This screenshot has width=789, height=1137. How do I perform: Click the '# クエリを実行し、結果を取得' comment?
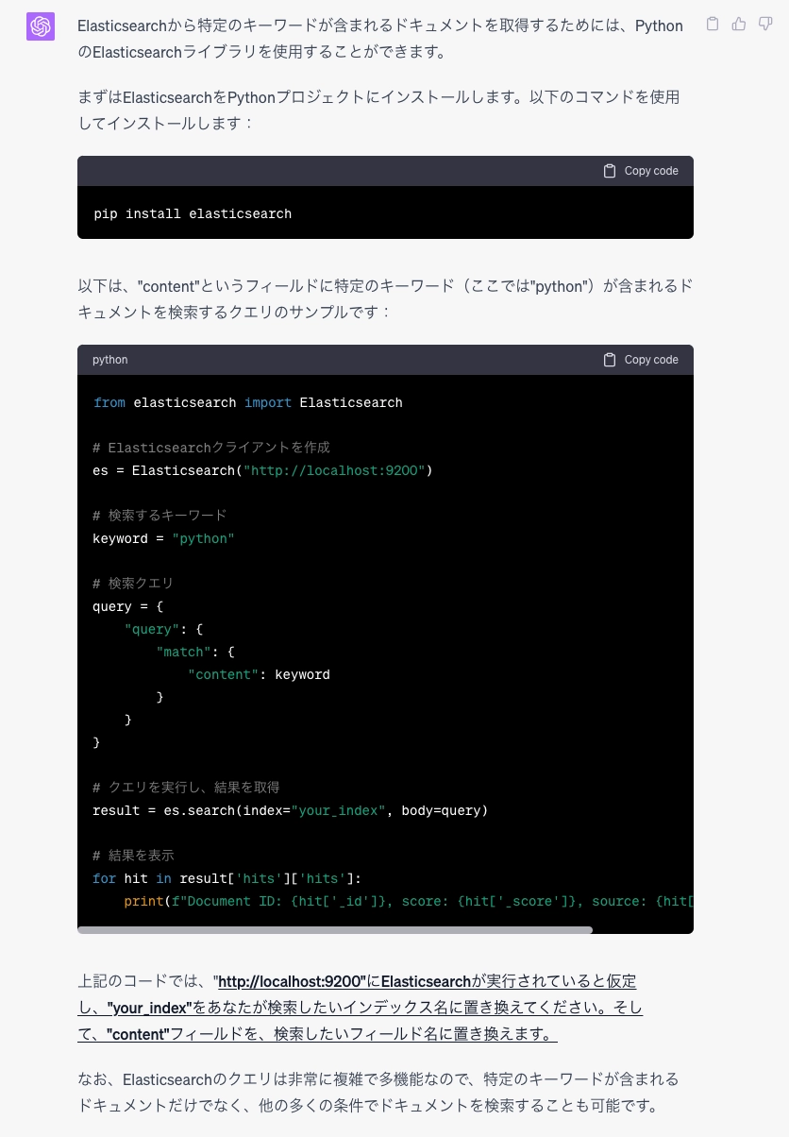point(186,788)
